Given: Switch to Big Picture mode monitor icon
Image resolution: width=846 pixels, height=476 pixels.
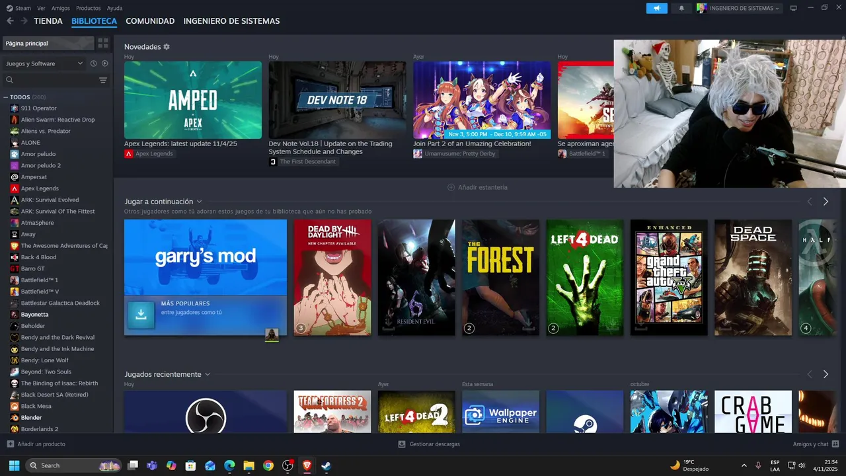Looking at the screenshot, I should pyautogui.click(x=793, y=8).
